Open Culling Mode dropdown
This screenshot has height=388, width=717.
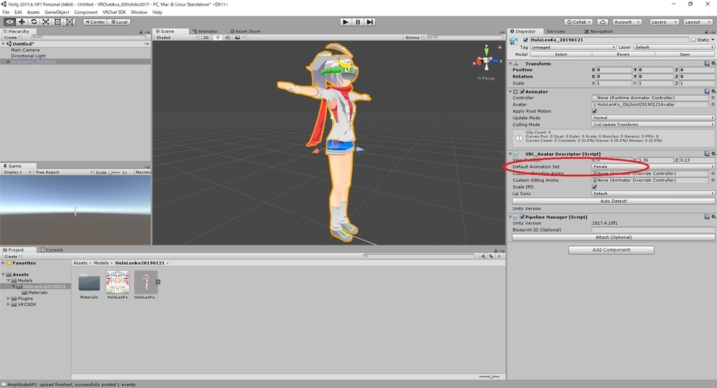[x=653, y=124]
